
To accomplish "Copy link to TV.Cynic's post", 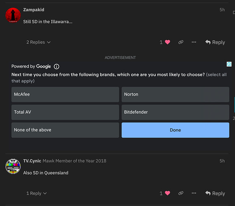I will (181, 193).
